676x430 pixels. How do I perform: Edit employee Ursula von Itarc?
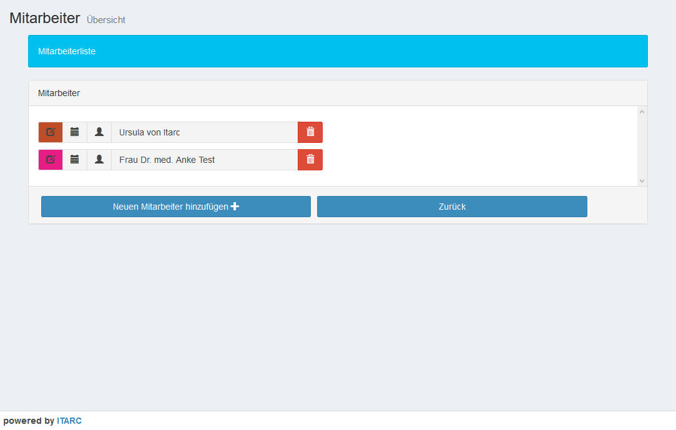tap(51, 132)
